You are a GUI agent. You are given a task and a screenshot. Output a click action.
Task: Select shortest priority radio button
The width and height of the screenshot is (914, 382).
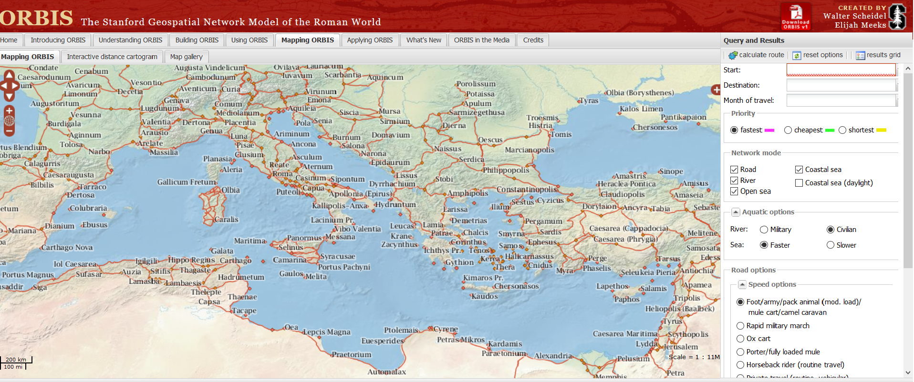(842, 130)
